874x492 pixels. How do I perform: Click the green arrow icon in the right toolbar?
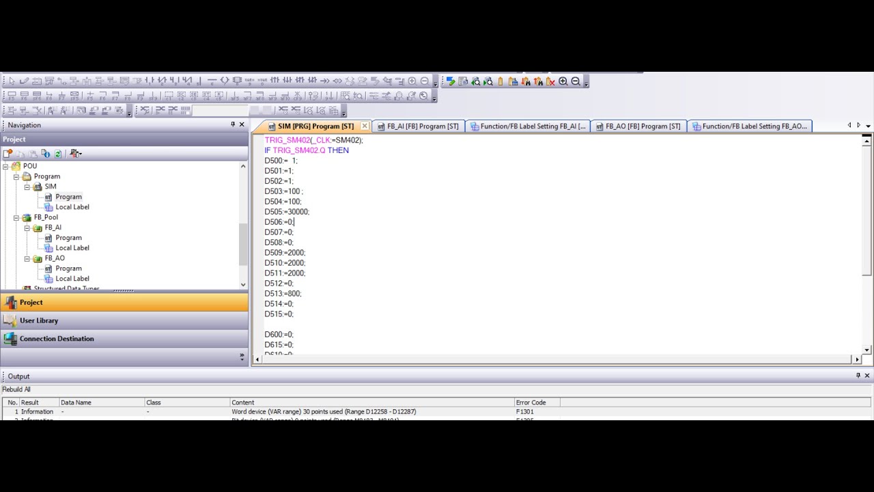[x=451, y=81]
